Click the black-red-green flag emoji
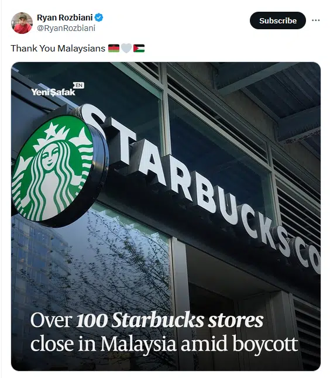Image resolution: width=330 pixels, height=378 pixels. click(114, 48)
